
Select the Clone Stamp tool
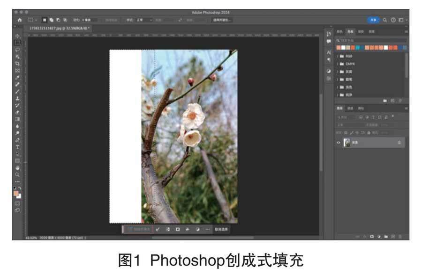(x=17, y=99)
